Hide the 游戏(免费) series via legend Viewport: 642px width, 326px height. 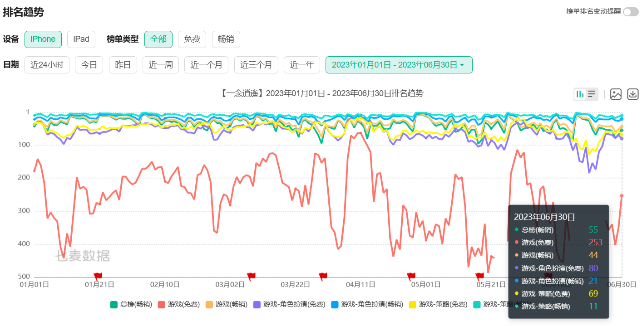point(178,304)
